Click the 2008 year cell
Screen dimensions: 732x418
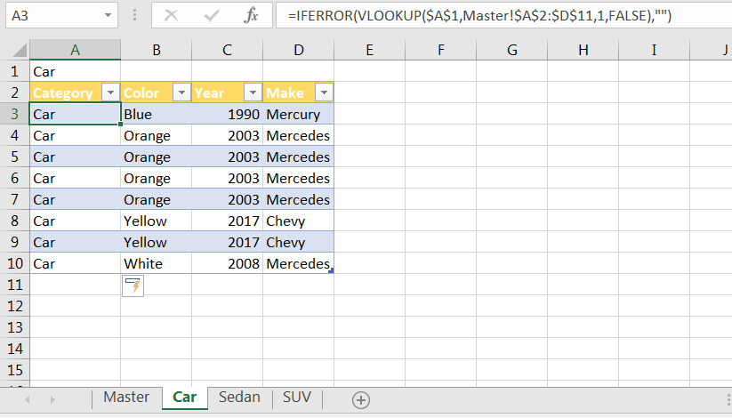228,263
